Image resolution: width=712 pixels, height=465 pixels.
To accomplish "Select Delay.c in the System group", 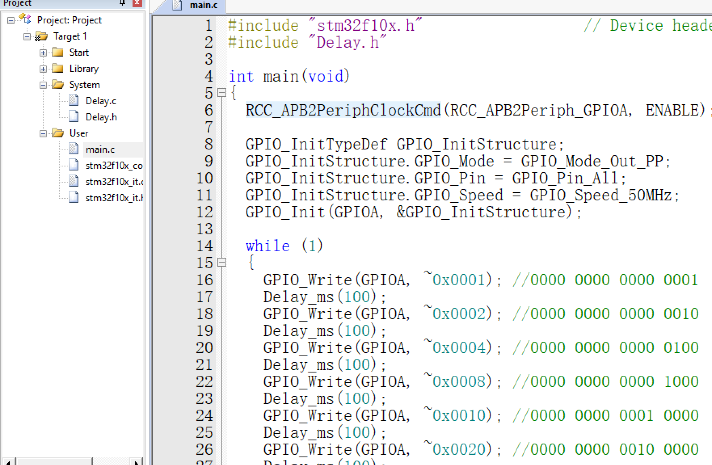I will point(101,101).
